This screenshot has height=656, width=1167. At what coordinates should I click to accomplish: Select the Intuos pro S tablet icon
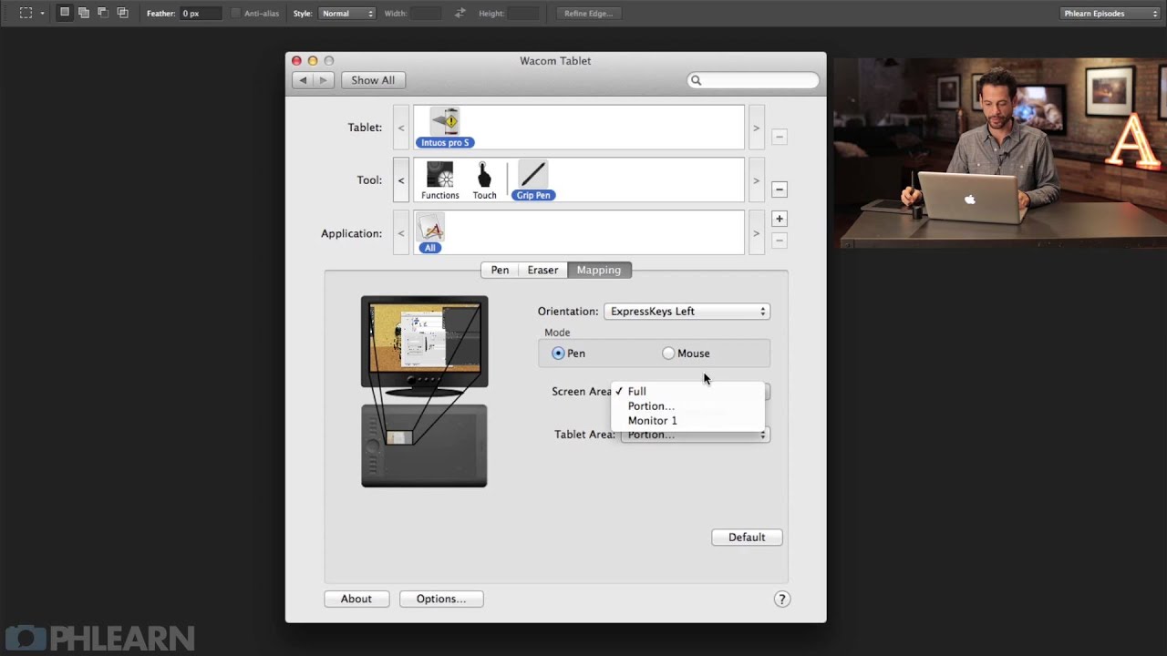click(445, 128)
